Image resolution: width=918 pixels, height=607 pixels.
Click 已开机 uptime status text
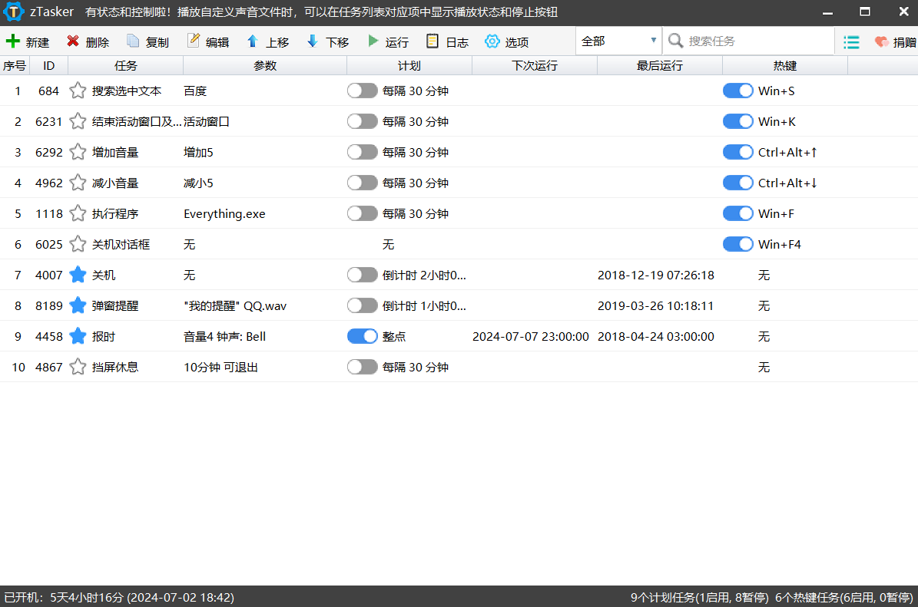click(x=119, y=597)
